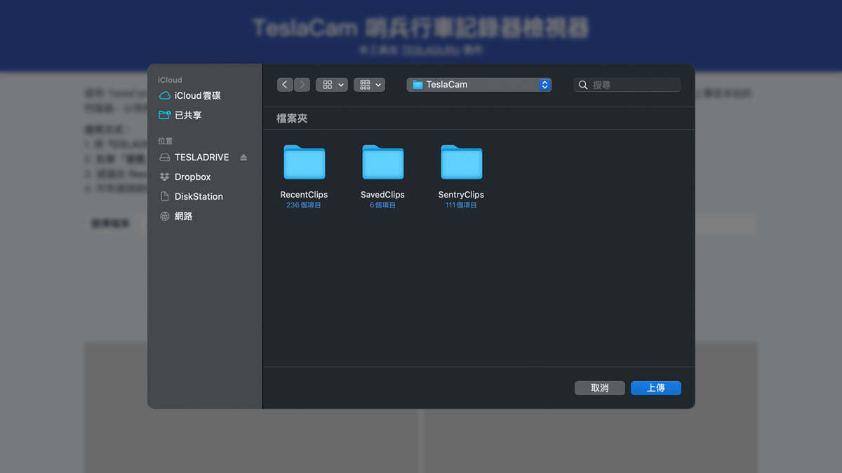Open the TeslaCam location path dropdown
The height and width of the screenshot is (473, 842).
479,85
